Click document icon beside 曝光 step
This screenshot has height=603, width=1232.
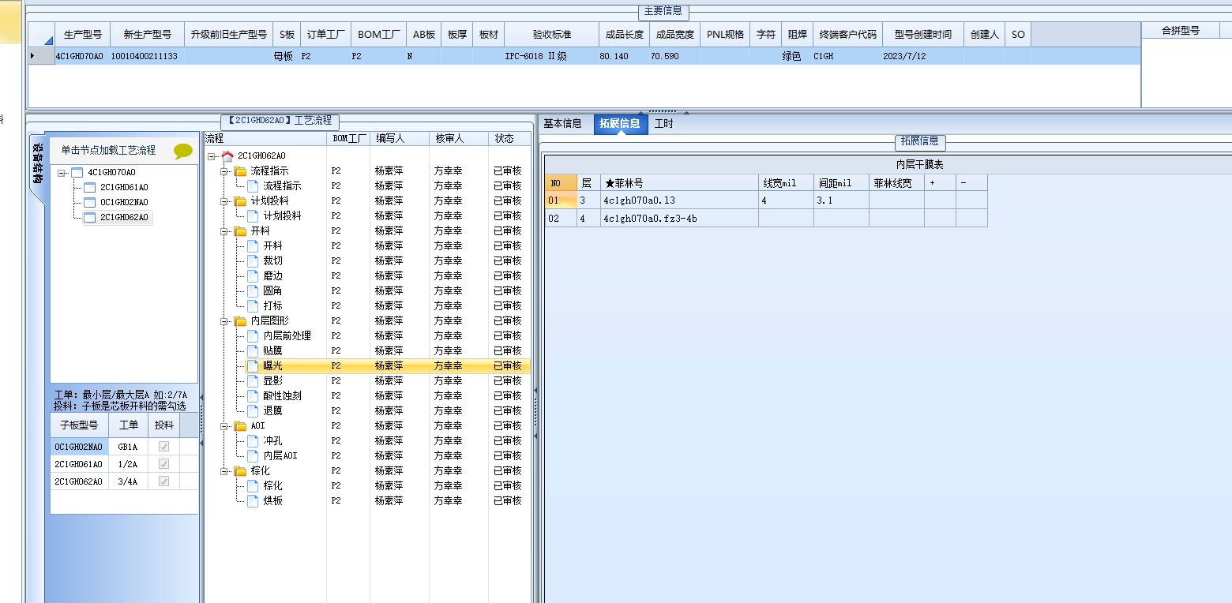click(253, 365)
